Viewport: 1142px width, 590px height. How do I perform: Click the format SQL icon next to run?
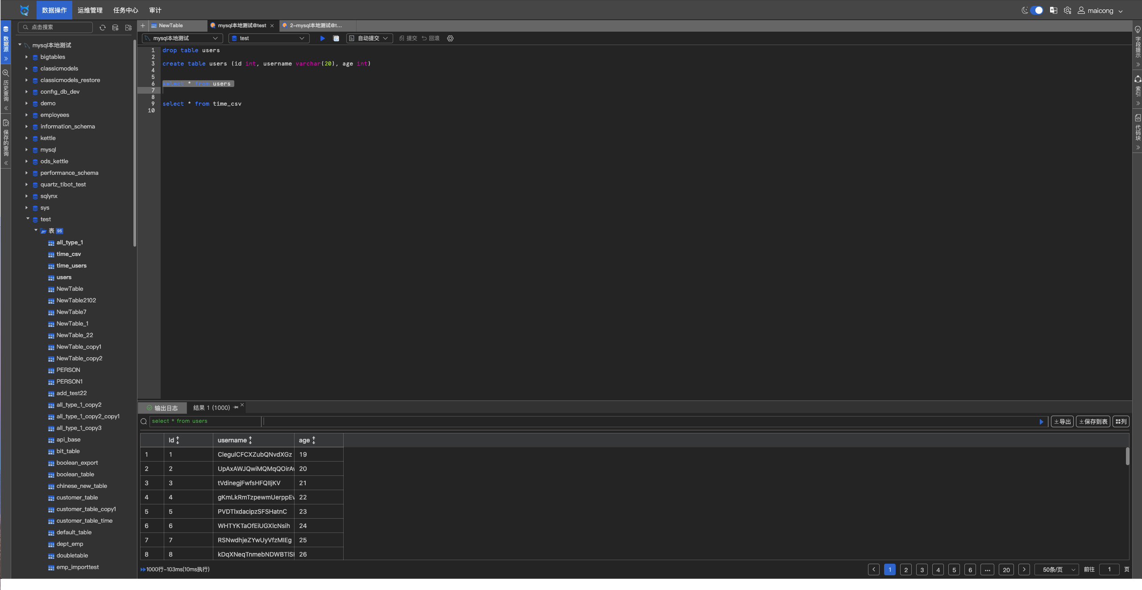pyautogui.click(x=336, y=38)
